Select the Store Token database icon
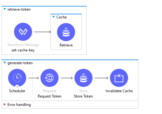 point(83,78)
